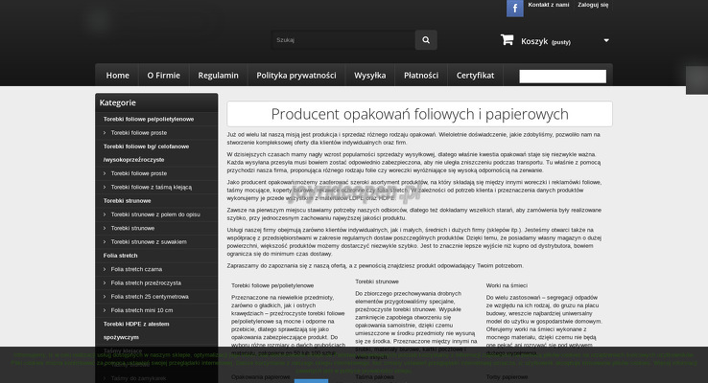The image size is (708, 383).
Task: Open the Płatności payments page
Action: [420, 75]
